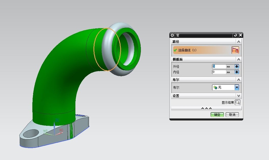
Task: Click the 显示结果 magnifier icon
Action: pyautogui.click(x=238, y=102)
